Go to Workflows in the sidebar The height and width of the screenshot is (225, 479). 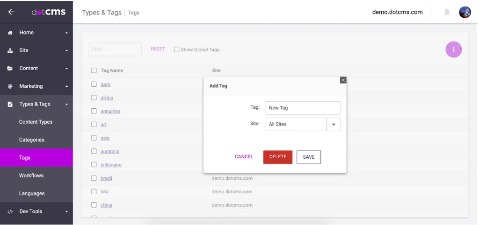pos(31,176)
